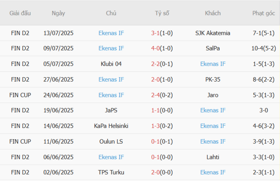Click the 2-4 score against Jaro
This screenshot has width=280, height=181.
(x=156, y=95)
